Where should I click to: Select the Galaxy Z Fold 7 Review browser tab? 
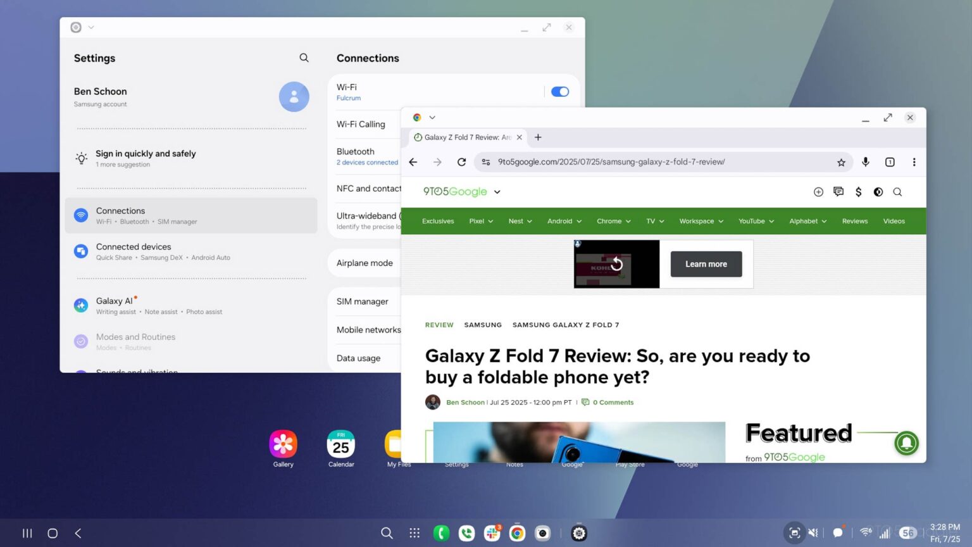468,137
